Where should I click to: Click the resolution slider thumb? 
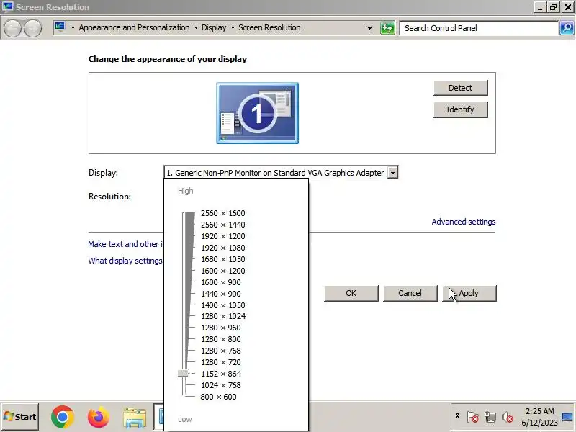click(183, 374)
